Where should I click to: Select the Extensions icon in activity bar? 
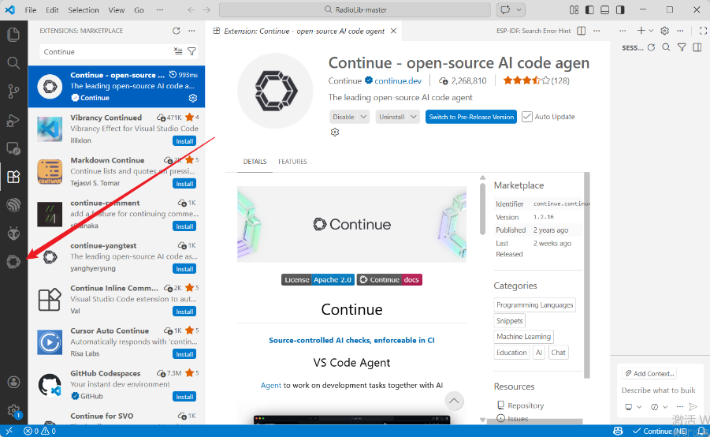tap(13, 177)
